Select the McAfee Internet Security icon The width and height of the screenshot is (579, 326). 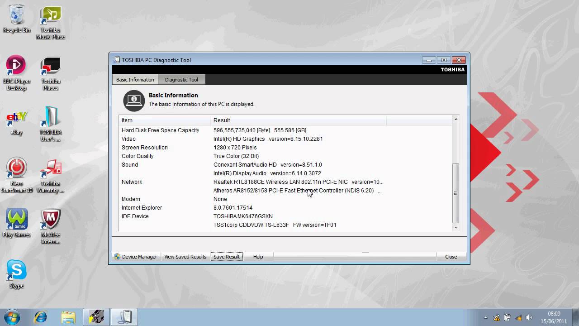pos(50,227)
